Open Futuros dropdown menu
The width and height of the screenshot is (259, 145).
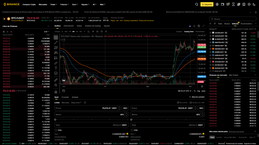click(x=64, y=5)
